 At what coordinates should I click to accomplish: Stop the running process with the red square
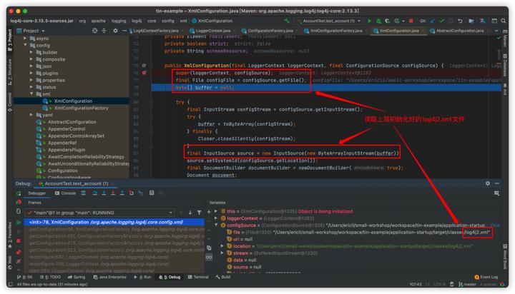pyautogui.click(x=411, y=21)
